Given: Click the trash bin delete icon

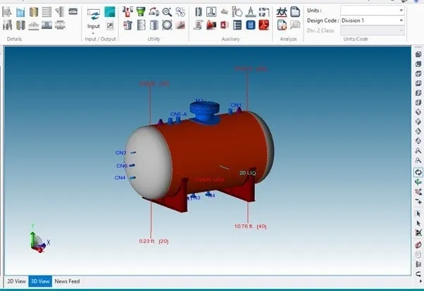Looking at the screenshot, I should point(127,25).
